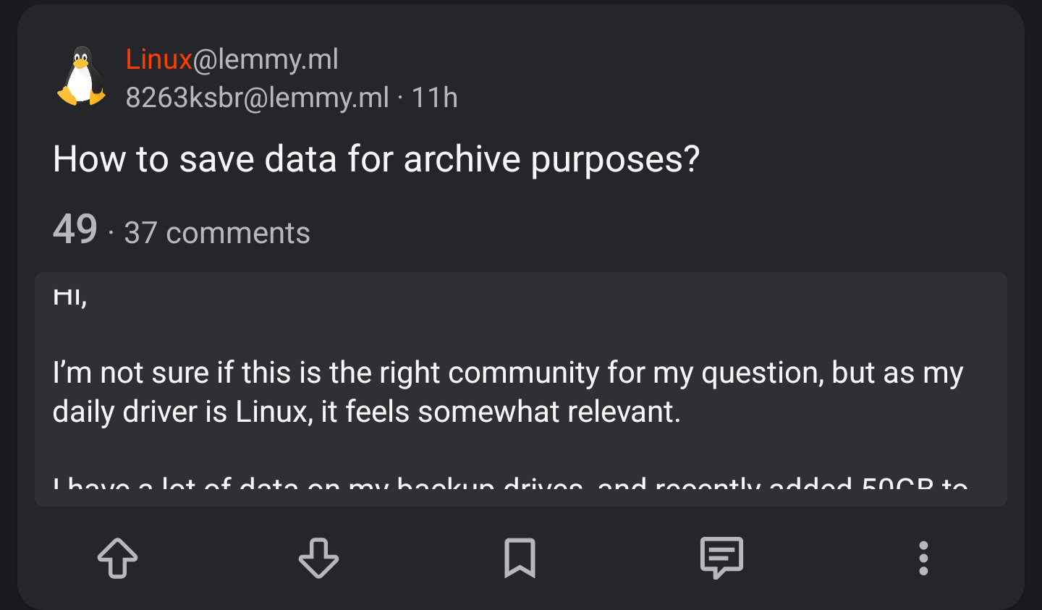This screenshot has width=1042, height=610.
Task: Open the Linux community link
Action: [x=158, y=59]
